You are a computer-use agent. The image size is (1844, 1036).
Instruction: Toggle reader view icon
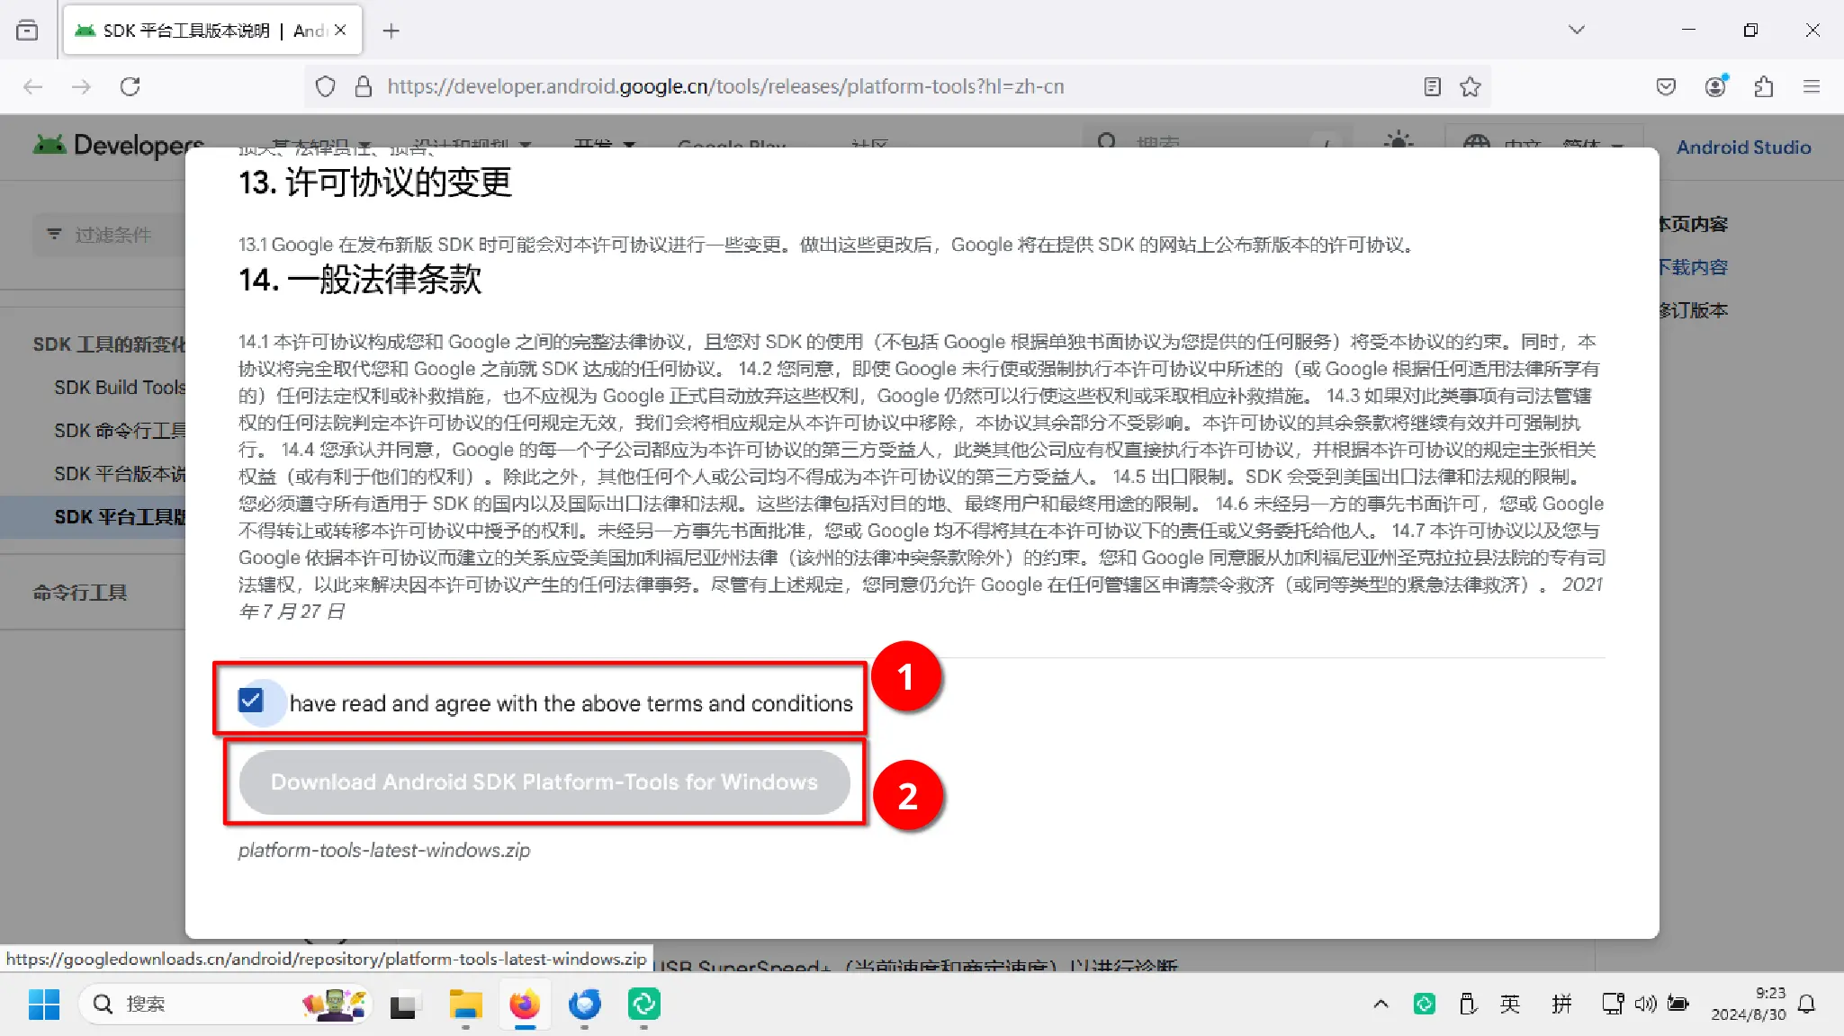[x=1433, y=86]
